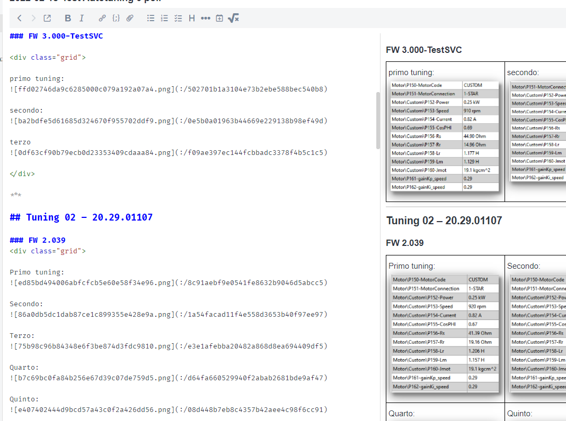
Task: Apply bold formatting
Action: pyautogui.click(x=67, y=18)
